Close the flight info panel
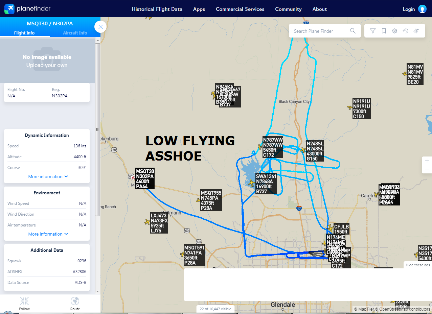Viewport: 432px width, 314px height. pyautogui.click(x=100, y=27)
